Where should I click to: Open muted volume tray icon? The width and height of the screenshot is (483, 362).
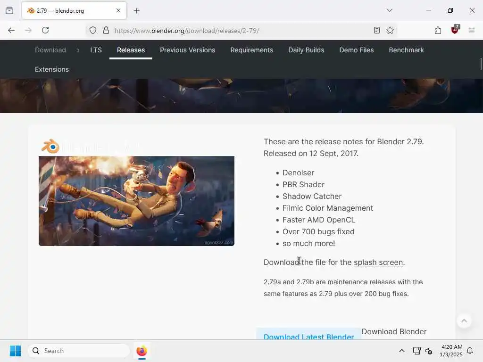point(428,351)
